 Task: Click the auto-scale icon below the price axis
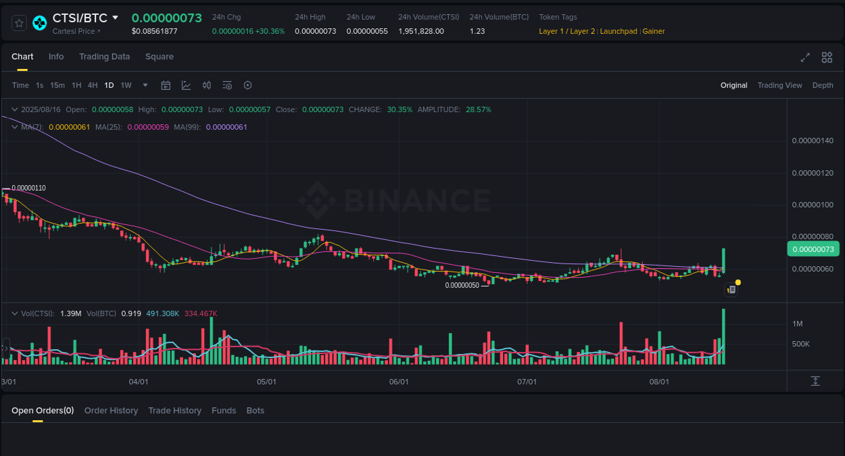[x=816, y=381]
